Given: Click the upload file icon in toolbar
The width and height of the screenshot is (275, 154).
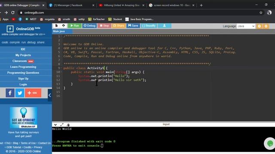Looking at the screenshot, I should [x=64, y=26].
